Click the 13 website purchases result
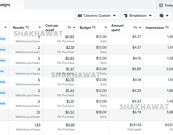This screenshot has width=173, height=135. 38,112
